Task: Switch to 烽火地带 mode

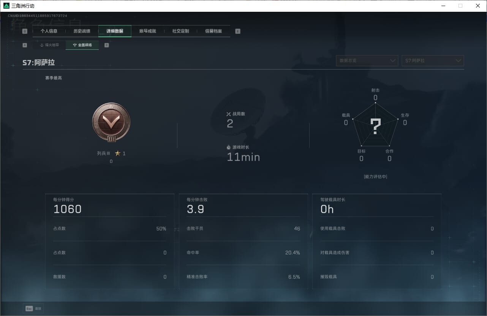Action: [49, 45]
